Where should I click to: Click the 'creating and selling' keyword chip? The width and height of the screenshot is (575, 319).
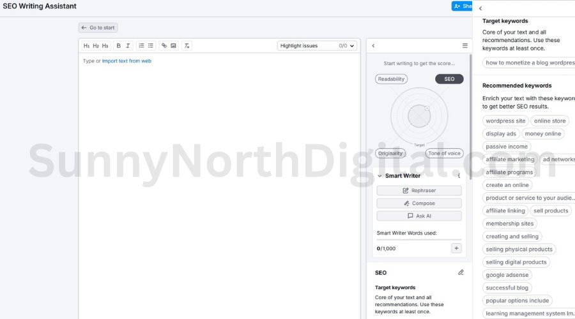pos(512,236)
